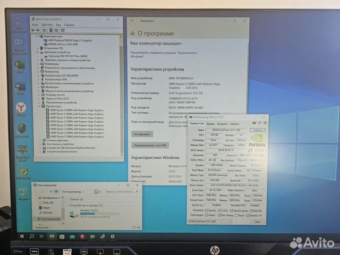340x255 pixels.
Task: Click the Lookup button in GPU-Z
Action: click(257, 130)
